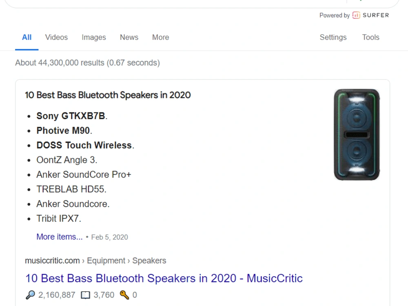Click the Anker Soundcore list item
The width and height of the screenshot is (408, 306).
point(73,204)
